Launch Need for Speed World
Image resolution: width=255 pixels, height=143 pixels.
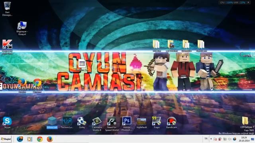(x=112, y=124)
